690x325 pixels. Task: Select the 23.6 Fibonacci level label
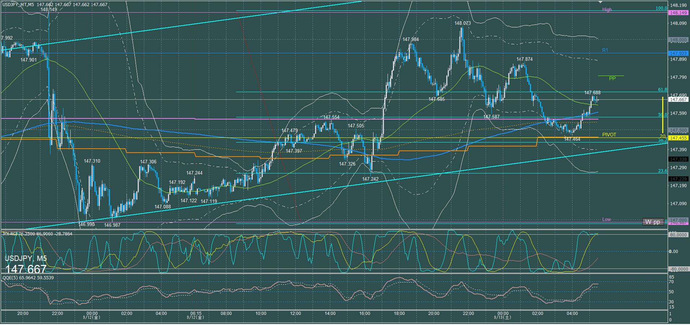[662, 171]
